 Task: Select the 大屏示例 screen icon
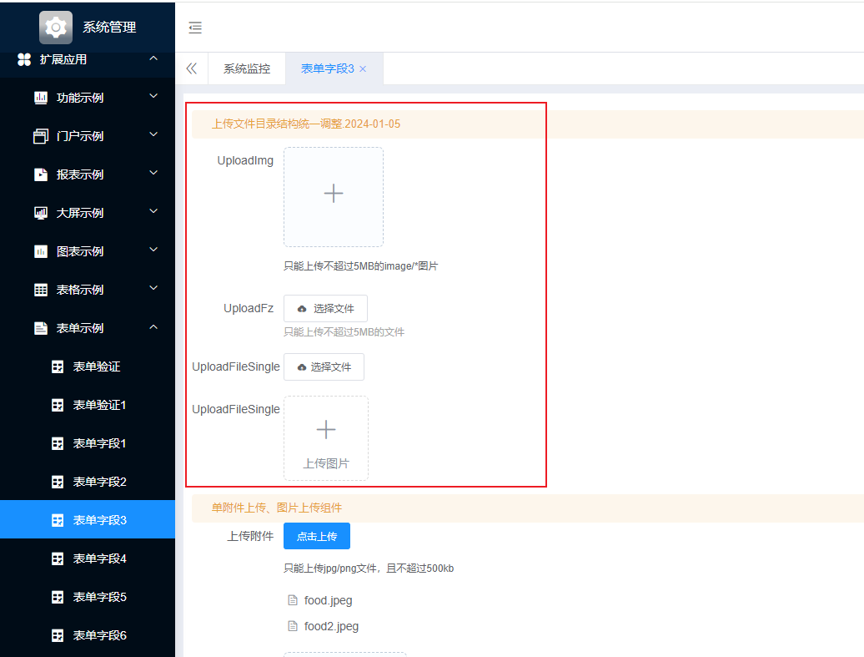[x=41, y=212]
